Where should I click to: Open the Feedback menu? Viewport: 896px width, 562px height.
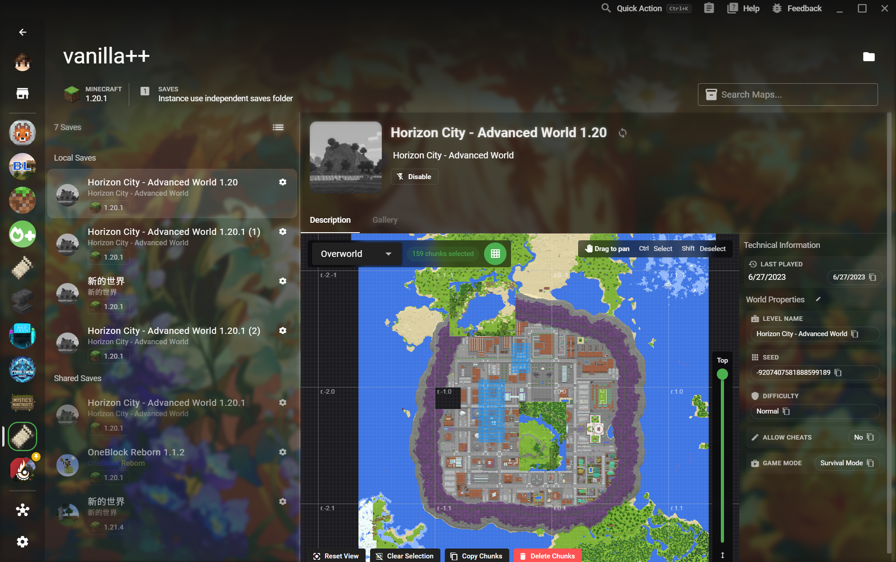pos(797,8)
